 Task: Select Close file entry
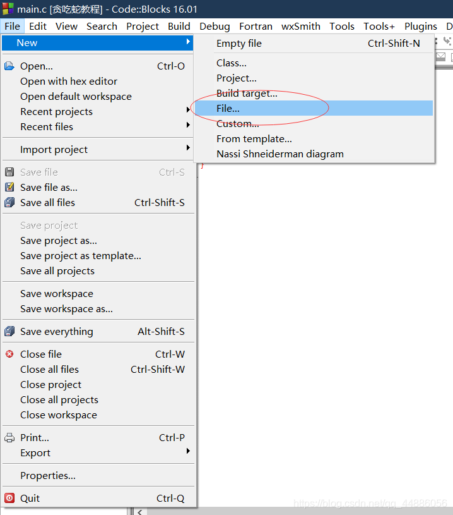[x=97, y=354]
